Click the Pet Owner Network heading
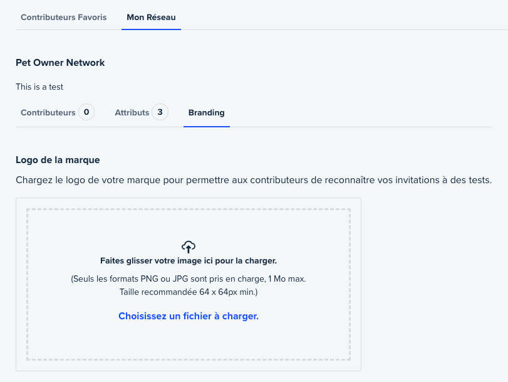Viewport: 508px width, 382px height. 60,63
